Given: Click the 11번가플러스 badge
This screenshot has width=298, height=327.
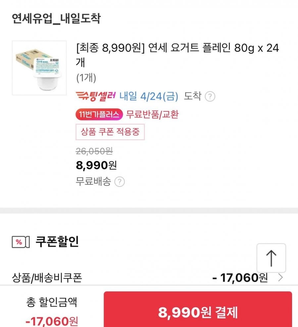Looking at the screenshot, I should [99, 115].
